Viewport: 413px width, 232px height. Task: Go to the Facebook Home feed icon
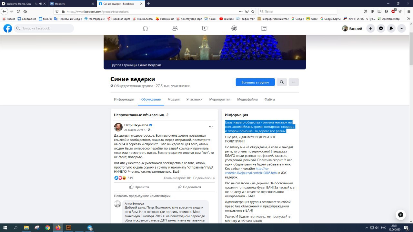(x=145, y=28)
